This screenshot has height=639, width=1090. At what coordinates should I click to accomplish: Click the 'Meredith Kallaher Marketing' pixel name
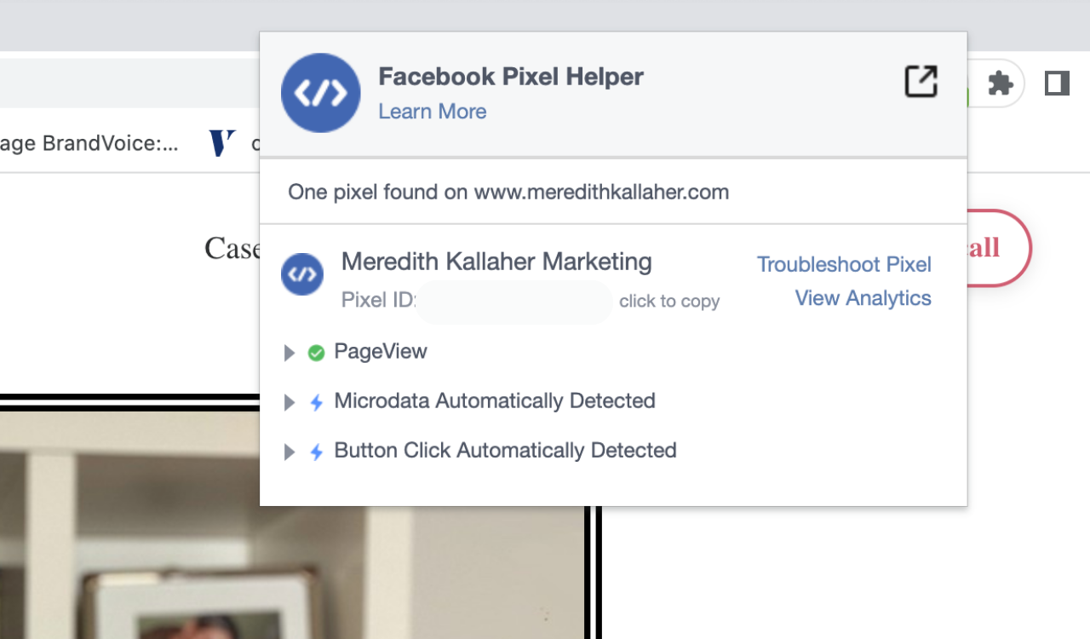[x=496, y=262]
